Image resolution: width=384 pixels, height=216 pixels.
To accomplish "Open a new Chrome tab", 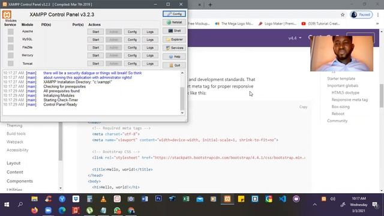I will 210,5.
